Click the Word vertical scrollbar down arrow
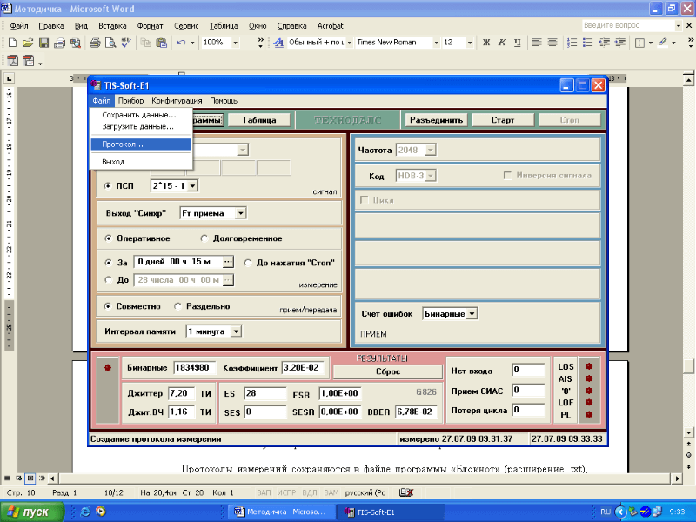 (x=688, y=432)
